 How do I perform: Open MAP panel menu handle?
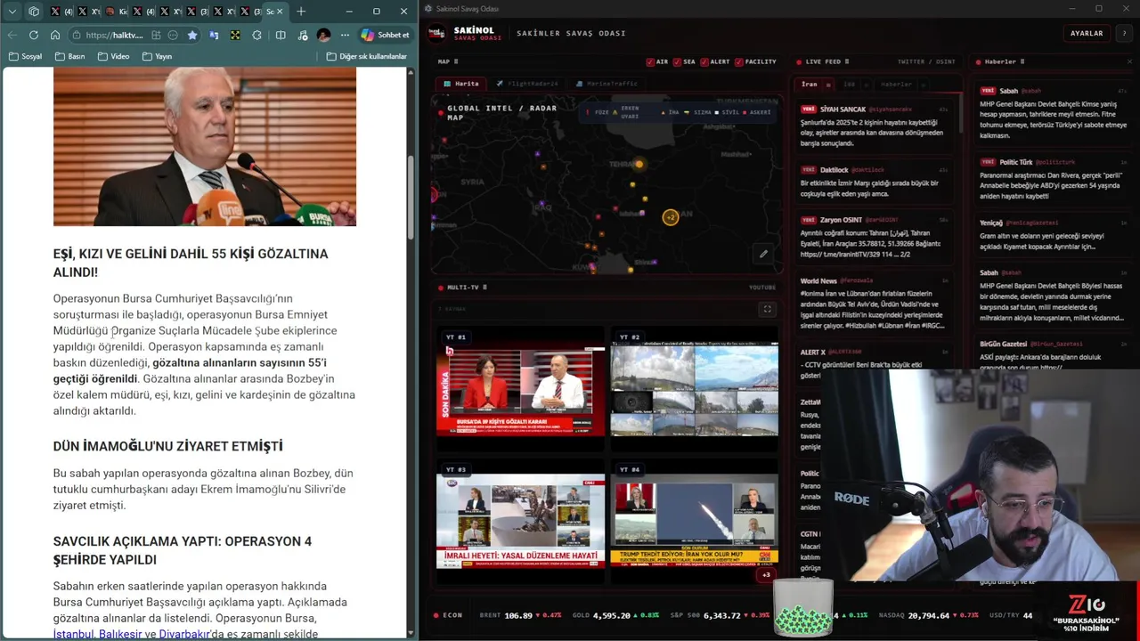point(456,61)
